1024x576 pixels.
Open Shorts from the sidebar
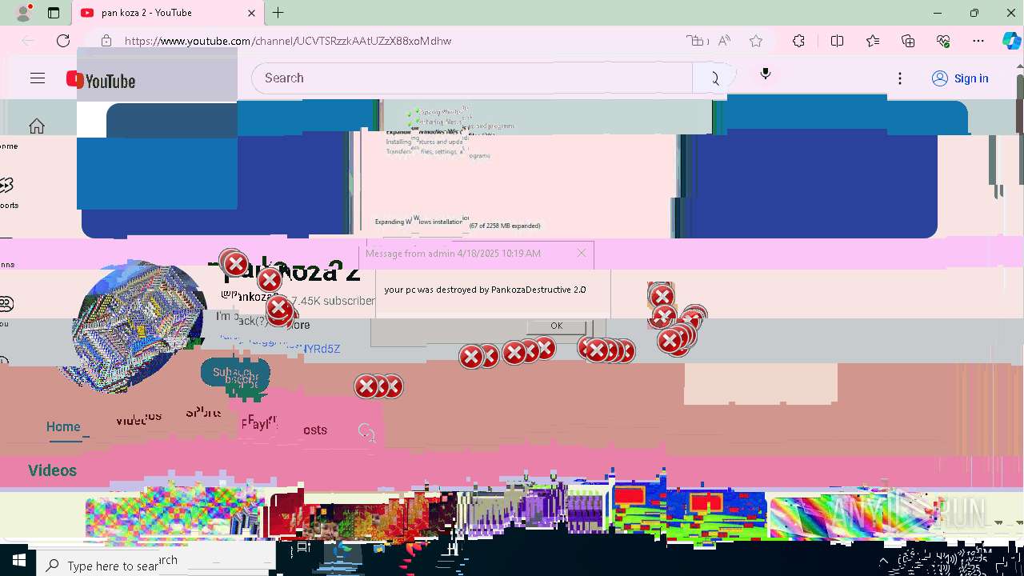(6, 193)
